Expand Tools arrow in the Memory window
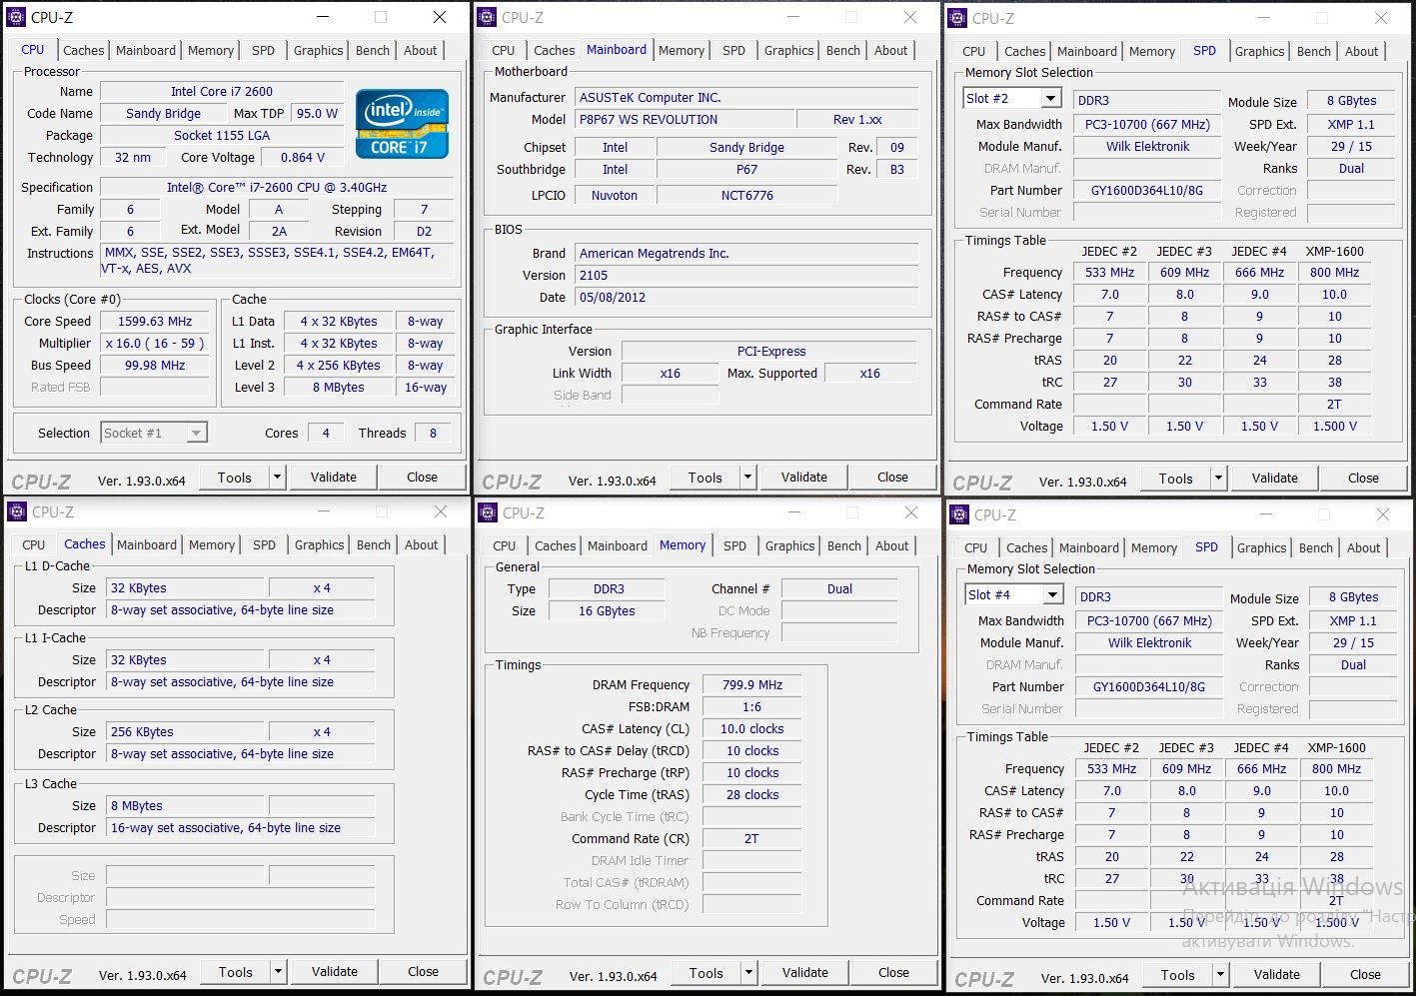Image resolution: width=1416 pixels, height=996 pixels. pos(749,973)
